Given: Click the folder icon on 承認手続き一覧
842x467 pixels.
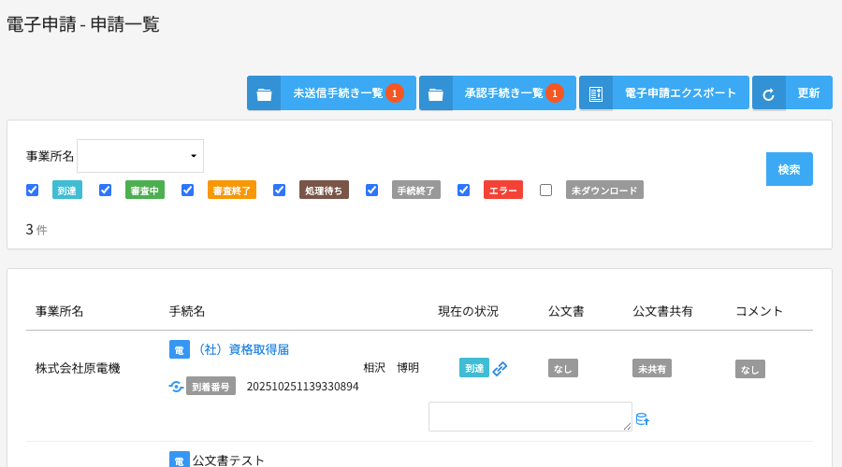Looking at the screenshot, I should (435, 94).
